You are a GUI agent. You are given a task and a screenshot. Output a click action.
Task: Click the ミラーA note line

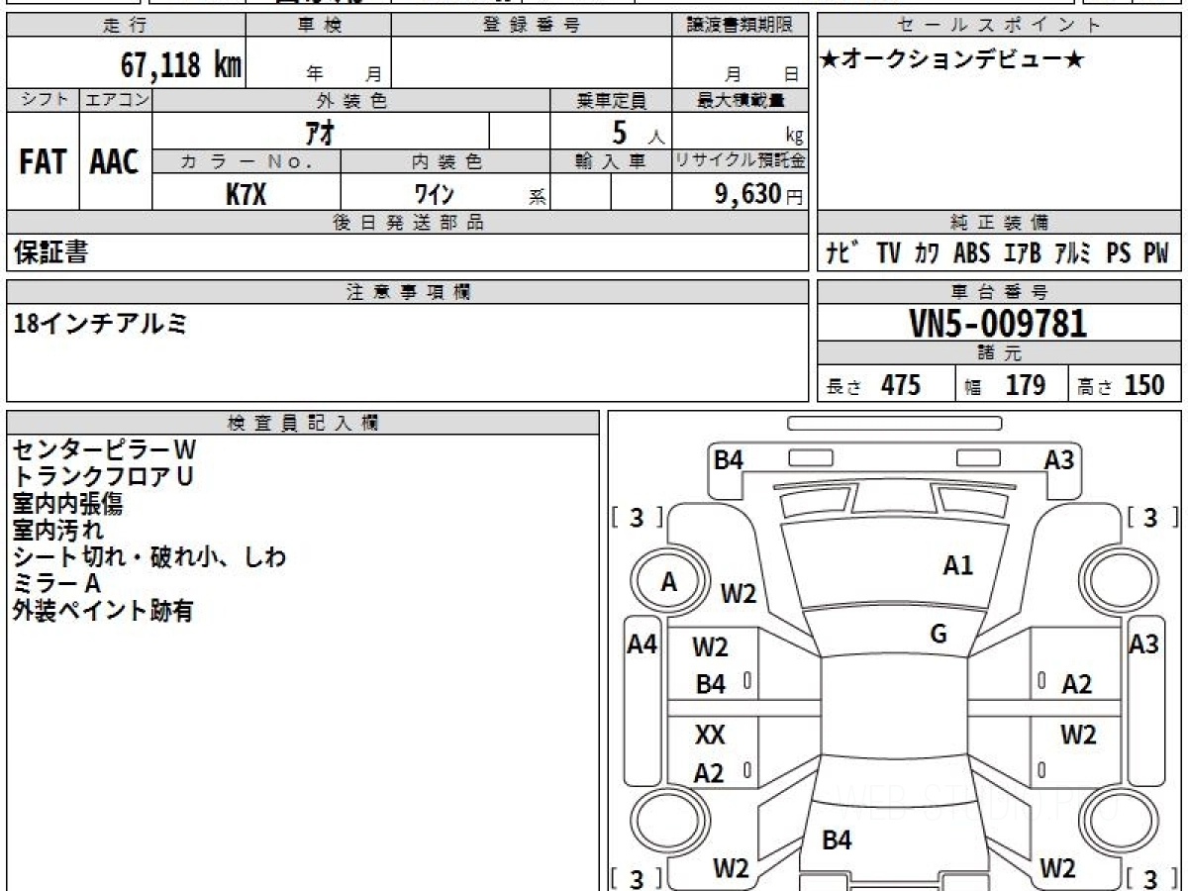[x=56, y=584]
